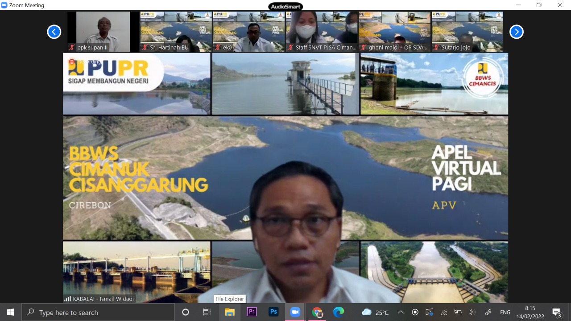This screenshot has width=571, height=321.
Task: Open the notification center with 3 alerts
Action: coord(557,313)
